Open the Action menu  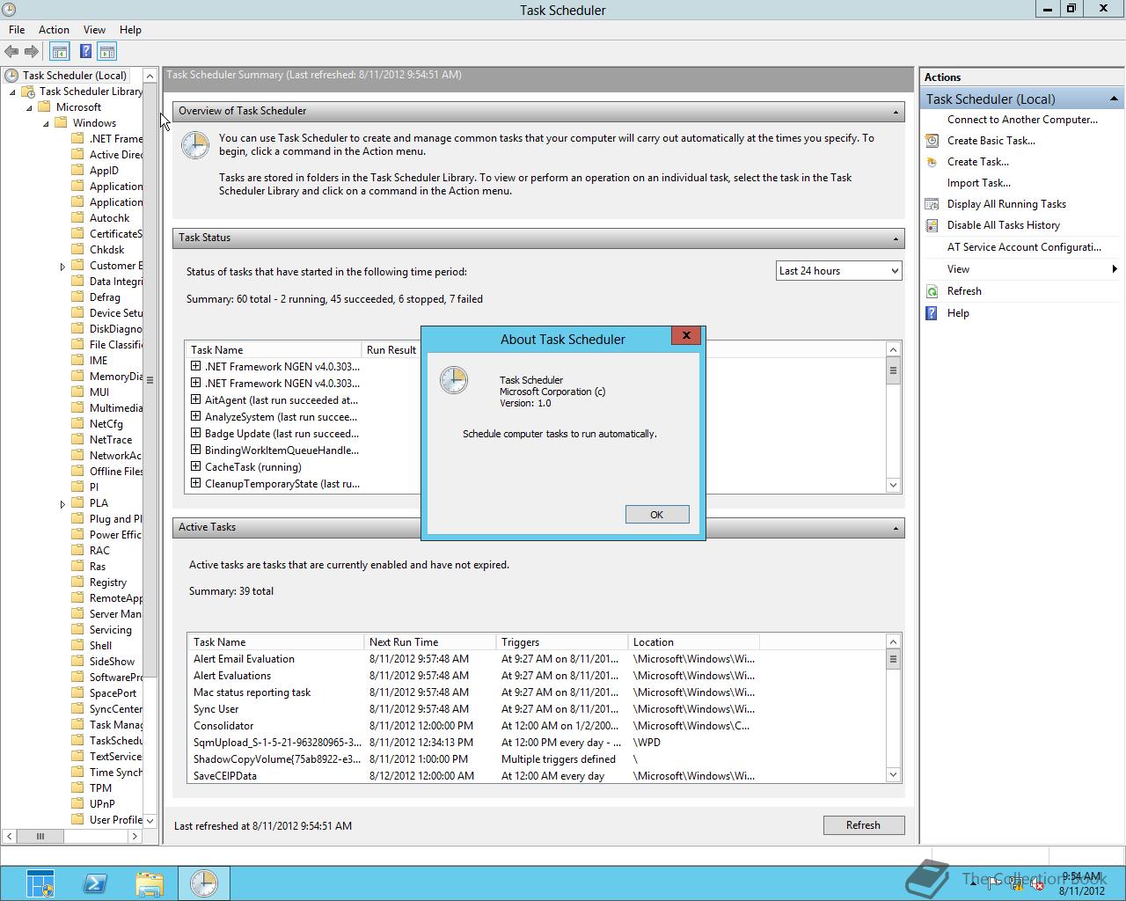pos(54,30)
